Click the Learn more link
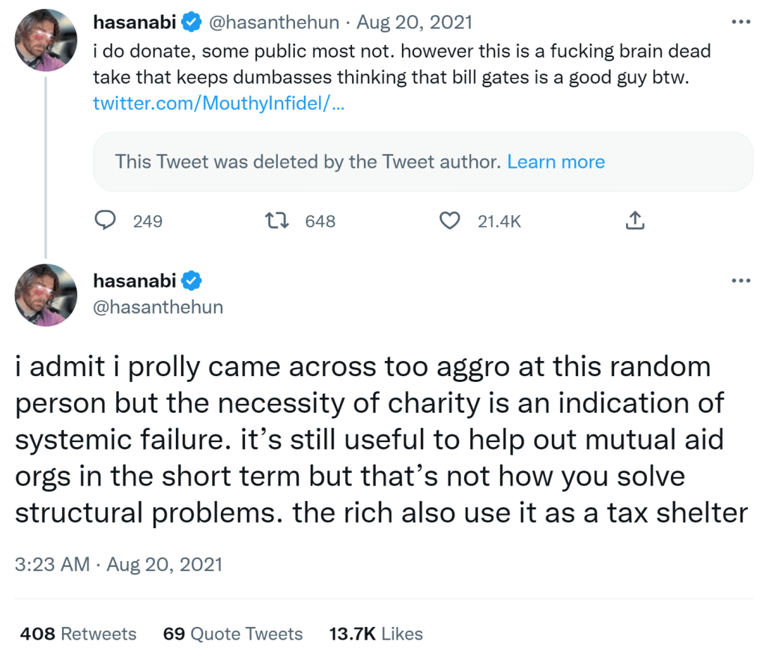Viewport: 766px width, 663px height. (x=556, y=162)
